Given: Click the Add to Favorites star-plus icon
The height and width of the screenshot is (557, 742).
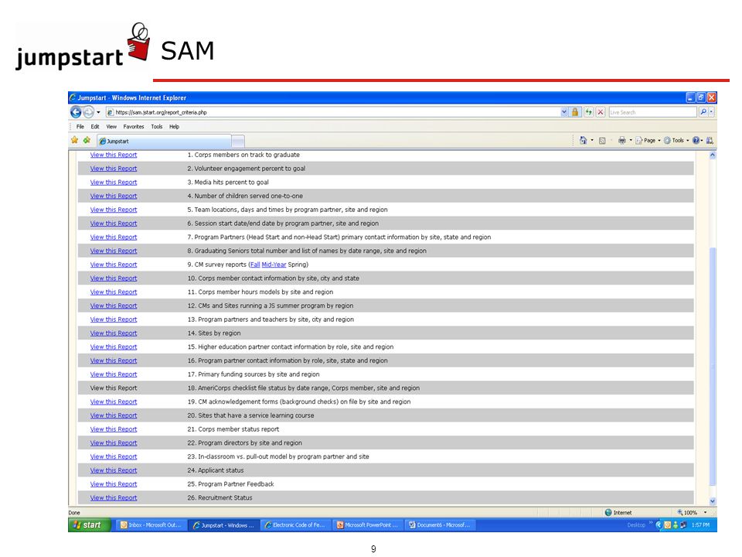Looking at the screenshot, I should (x=87, y=140).
